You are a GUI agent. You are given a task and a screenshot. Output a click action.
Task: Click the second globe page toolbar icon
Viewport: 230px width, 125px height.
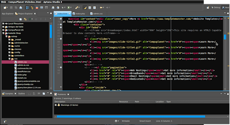click(58, 8)
